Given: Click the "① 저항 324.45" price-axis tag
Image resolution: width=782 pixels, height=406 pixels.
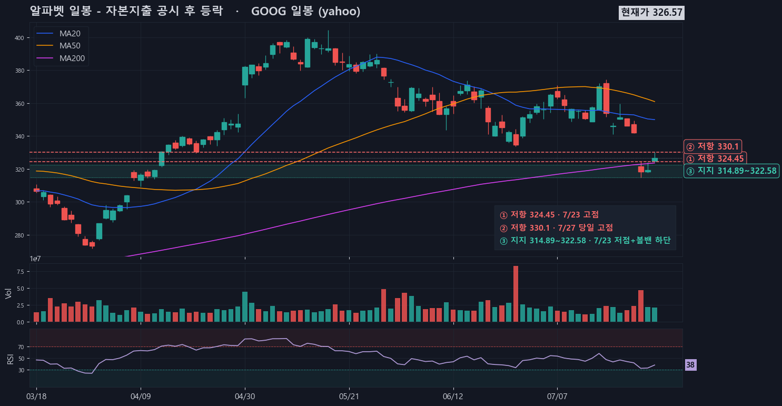Looking at the screenshot, I should click(715, 159).
